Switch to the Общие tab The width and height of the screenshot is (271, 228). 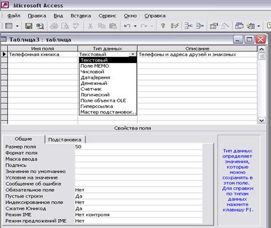pos(23,139)
